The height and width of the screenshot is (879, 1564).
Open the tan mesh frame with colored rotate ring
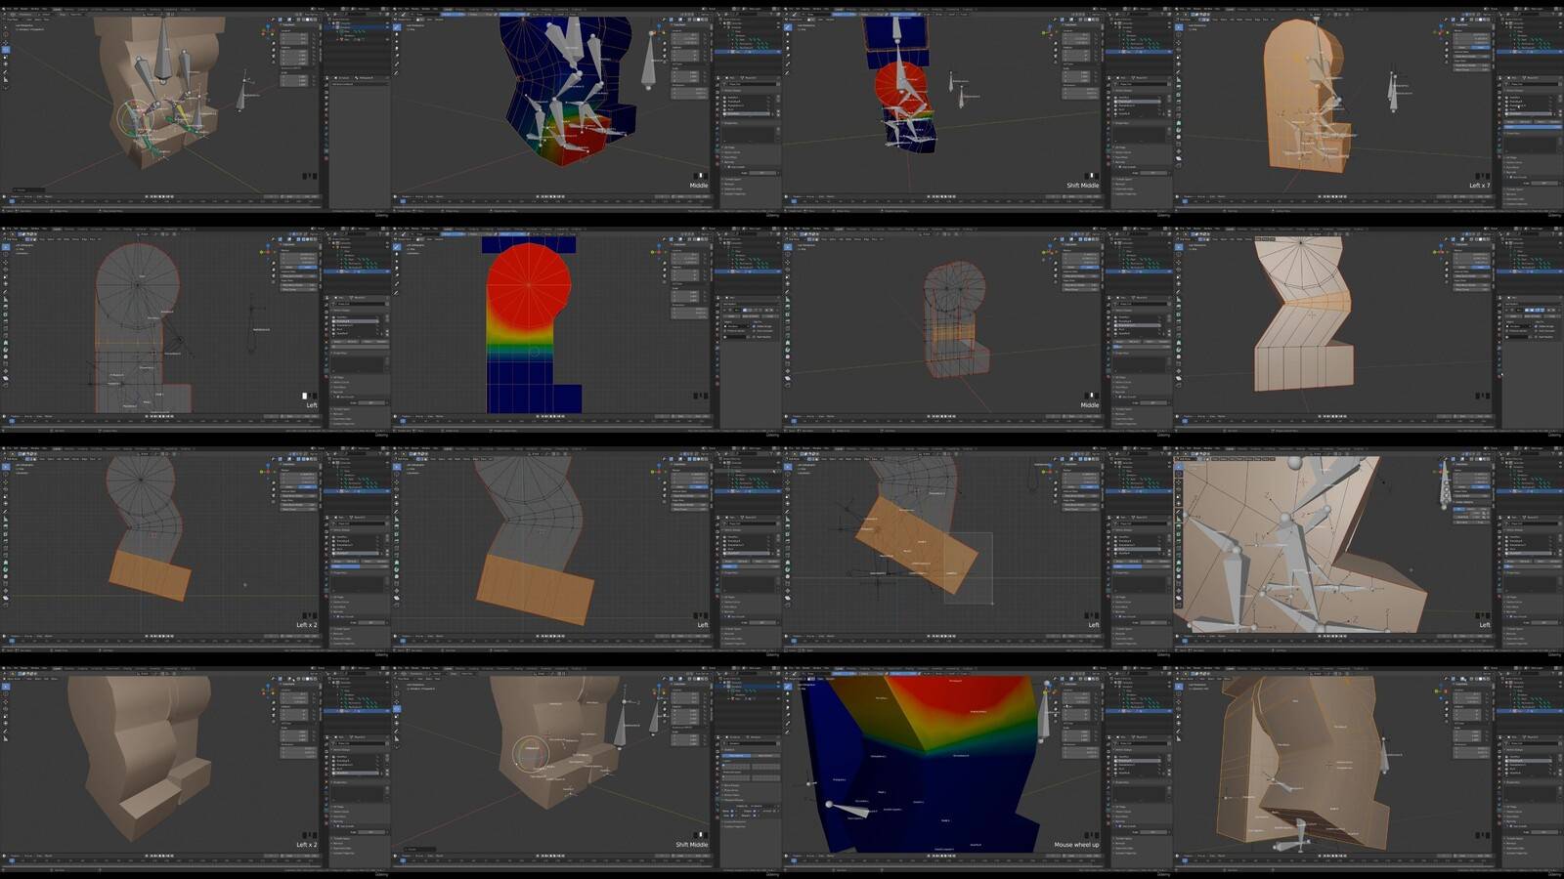[x=195, y=108]
